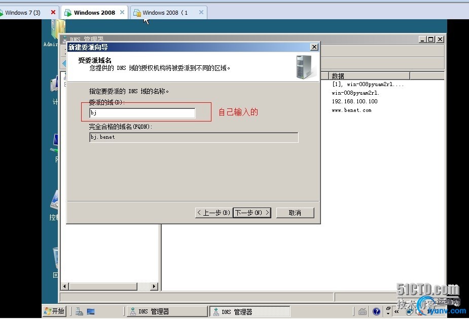
Task: Open the help question mark tray icon
Action: (x=377, y=312)
